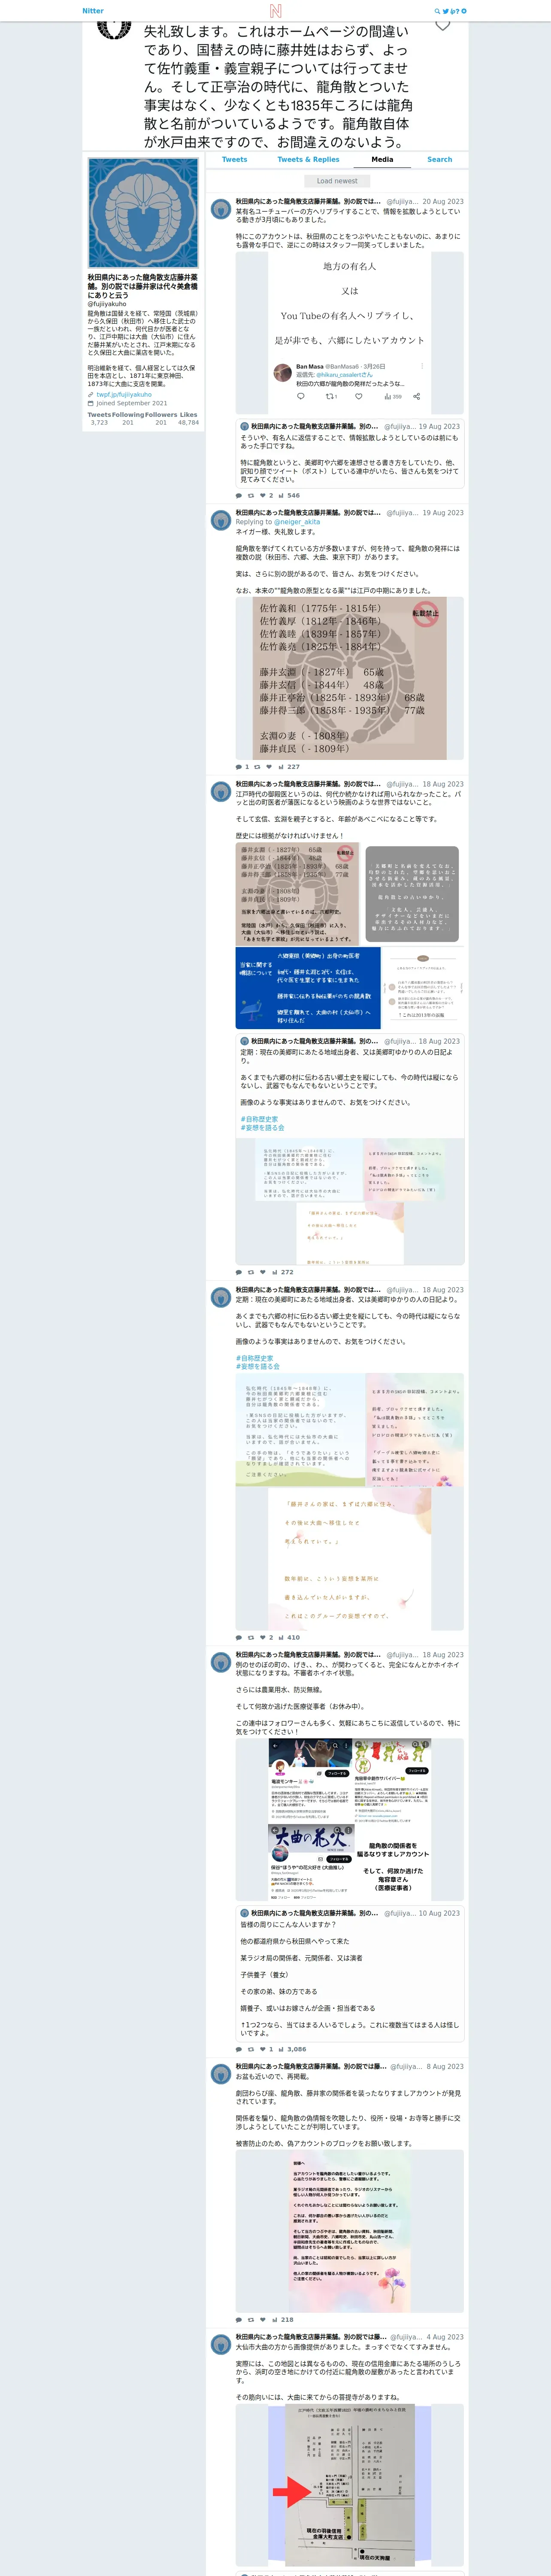Open the Followers count in profile stats

click(161, 418)
